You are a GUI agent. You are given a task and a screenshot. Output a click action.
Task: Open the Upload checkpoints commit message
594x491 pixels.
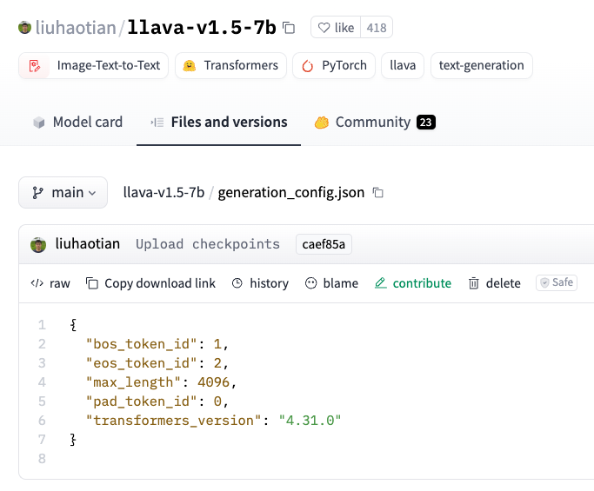[x=208, y=244]
